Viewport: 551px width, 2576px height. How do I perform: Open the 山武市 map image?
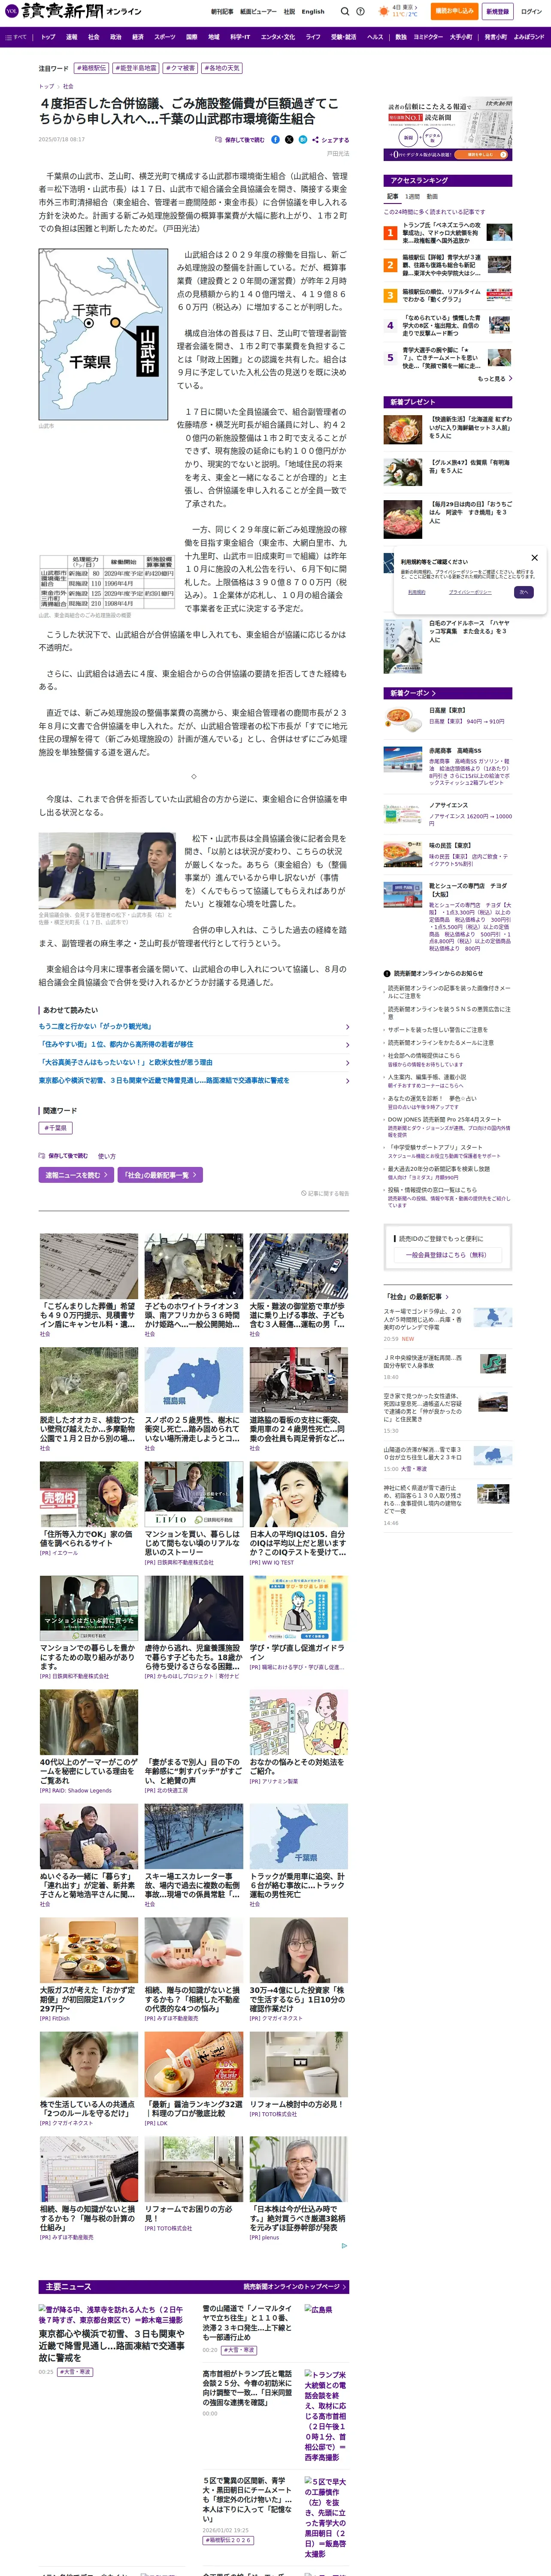103,335
